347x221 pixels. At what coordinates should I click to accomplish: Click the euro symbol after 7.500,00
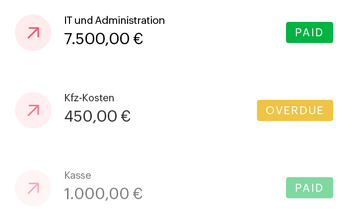[138, 39]
